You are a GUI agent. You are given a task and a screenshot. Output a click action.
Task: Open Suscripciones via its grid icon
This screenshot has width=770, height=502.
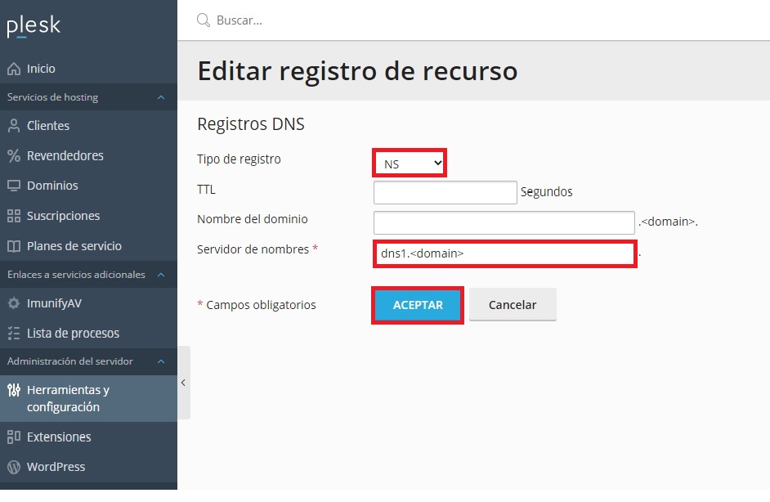click(14, 216)
